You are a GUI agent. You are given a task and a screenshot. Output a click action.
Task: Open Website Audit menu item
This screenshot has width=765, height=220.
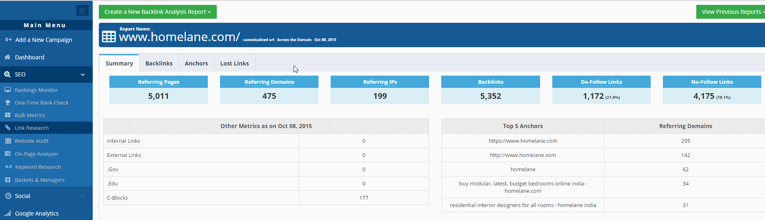click(x=31, y=141)
